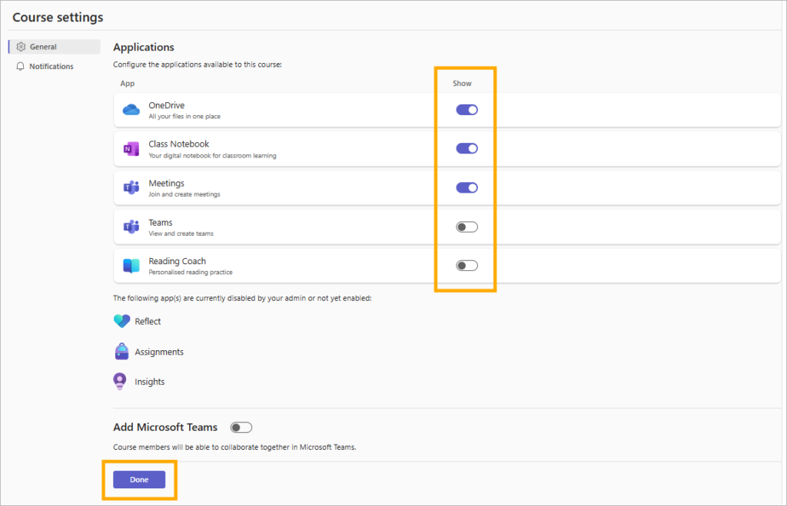Viewport: 787px width, 506px height.
Task: Click the Class Notebook OneNote icon
Action: point(131,149)
